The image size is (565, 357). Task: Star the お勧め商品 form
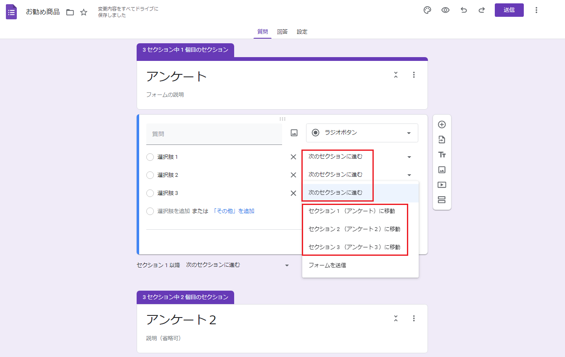[84, 12]
